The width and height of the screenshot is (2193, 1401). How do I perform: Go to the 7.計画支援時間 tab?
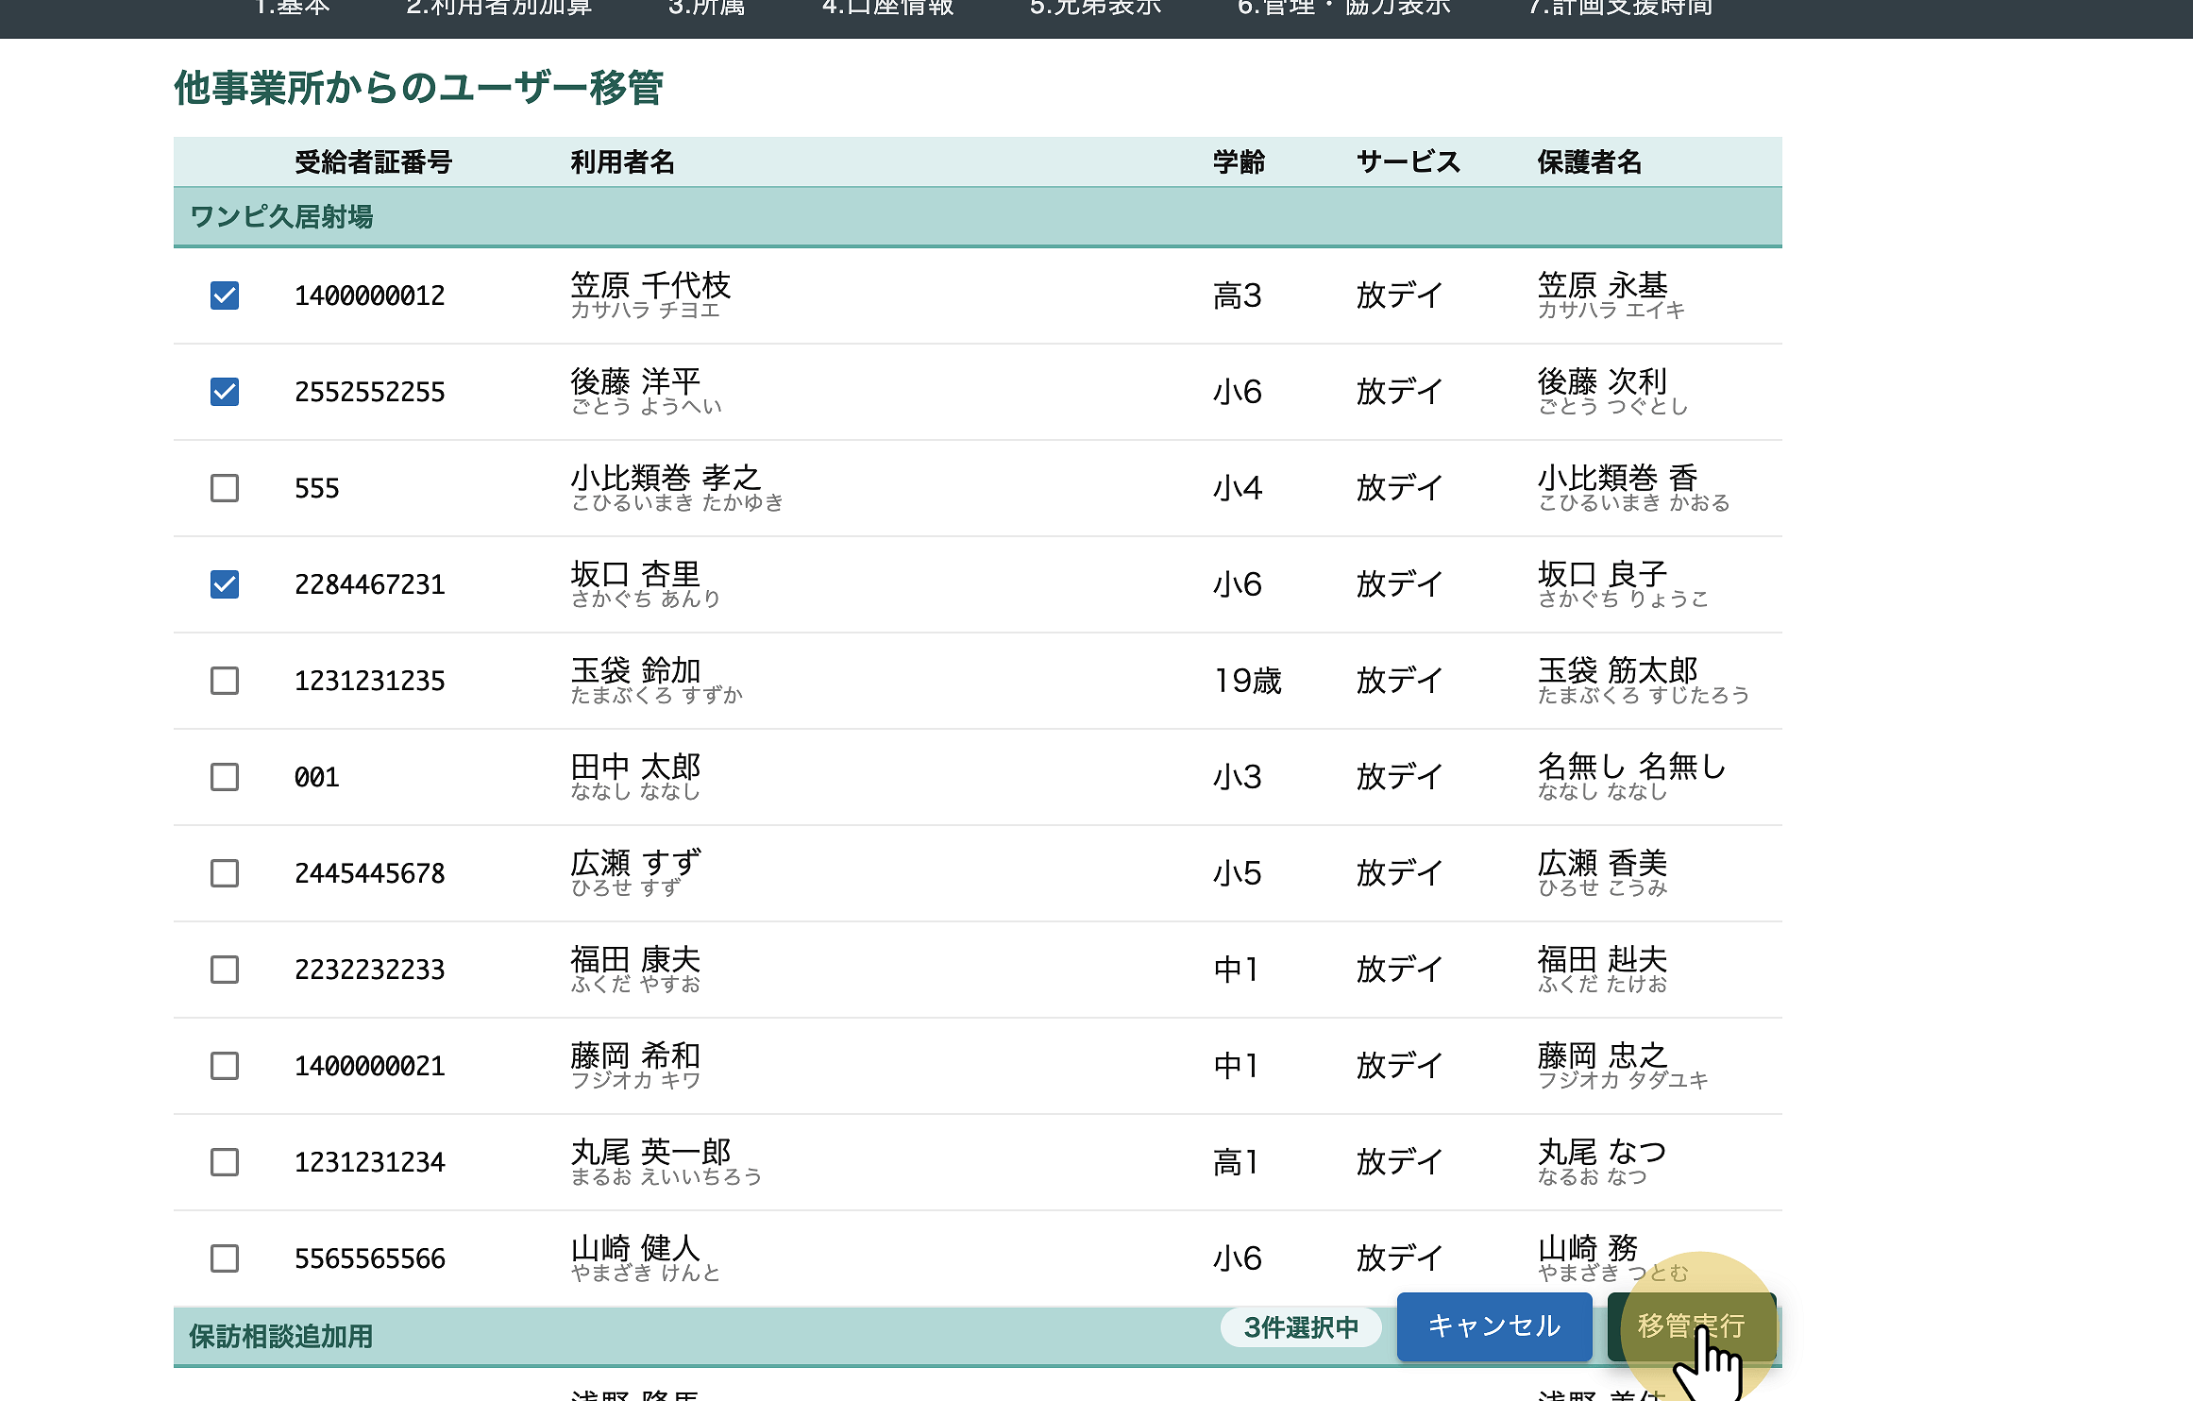(1620, 9)
